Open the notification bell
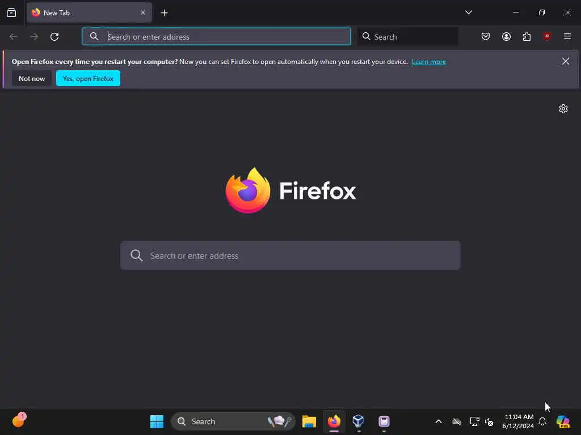This screenshot has width=581, height=435. pos(542,421)
